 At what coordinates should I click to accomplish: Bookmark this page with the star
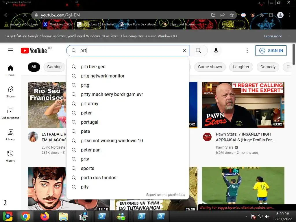click(232, 15)
